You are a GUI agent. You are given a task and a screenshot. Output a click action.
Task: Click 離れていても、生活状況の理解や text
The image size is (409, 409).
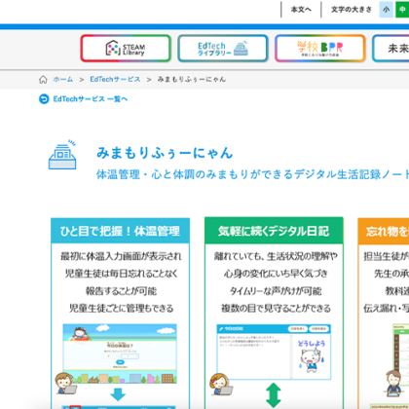pyautogui.click(x=276, y=256)
